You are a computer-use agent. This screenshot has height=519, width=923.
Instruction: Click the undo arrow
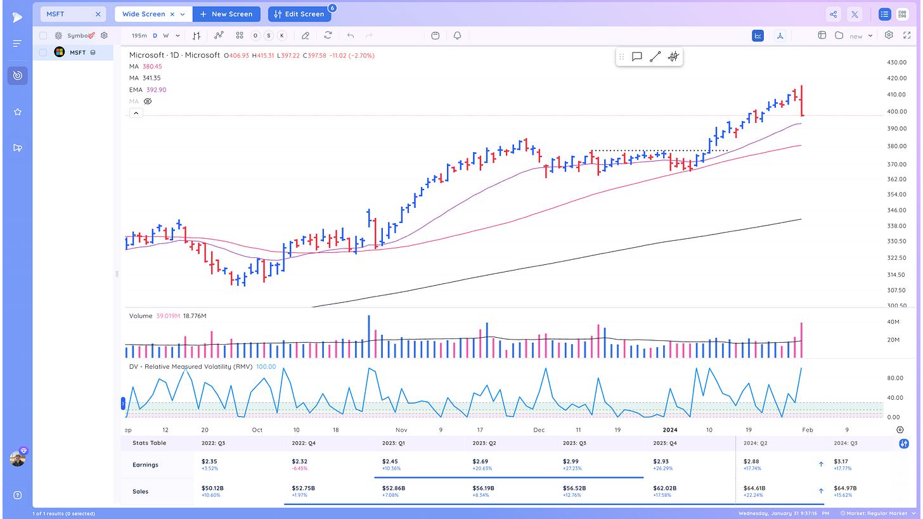[x=351, y=35]
